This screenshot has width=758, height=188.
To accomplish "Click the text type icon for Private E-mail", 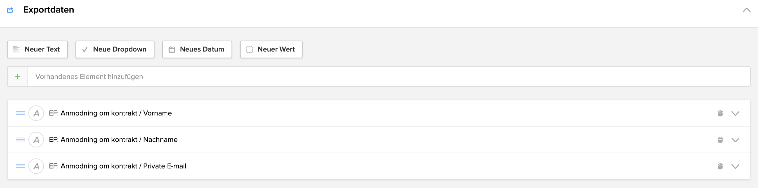I will coord(36,166).
